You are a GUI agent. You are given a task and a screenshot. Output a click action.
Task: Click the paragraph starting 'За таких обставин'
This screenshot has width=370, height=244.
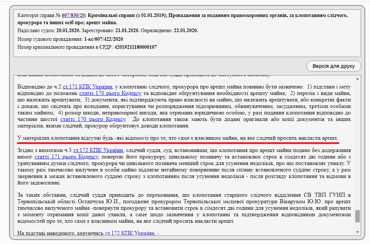184,208
